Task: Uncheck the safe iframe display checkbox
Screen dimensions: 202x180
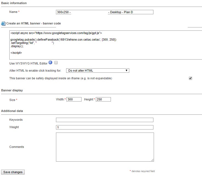Action: tap(190, 78)
